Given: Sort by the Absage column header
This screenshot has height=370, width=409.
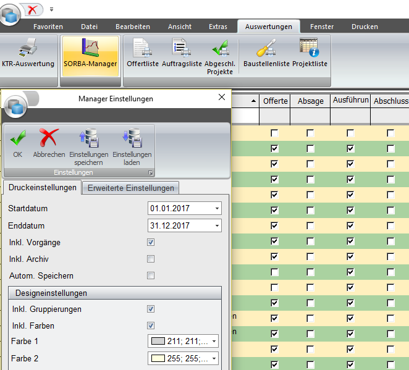Looking at the screenshot, I should point(310,101).
